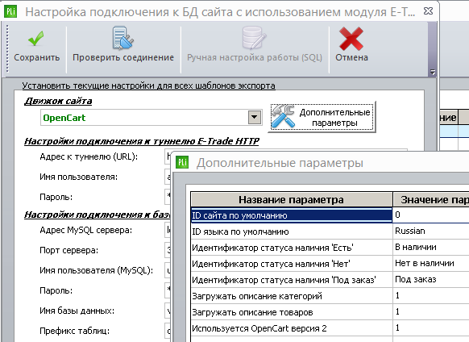This screenshot has height=342, width=469.
Task: Click the Адрес MySQL сервера label
Action: pos(86,230)
